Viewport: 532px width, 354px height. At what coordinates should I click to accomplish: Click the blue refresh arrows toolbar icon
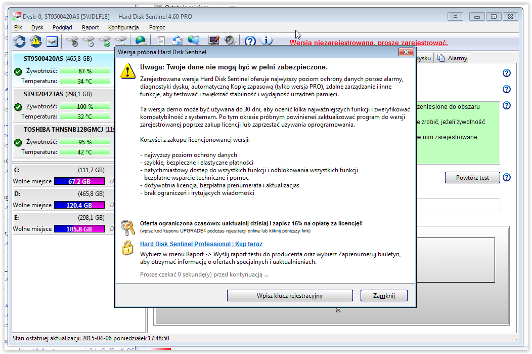coord(20,42)
